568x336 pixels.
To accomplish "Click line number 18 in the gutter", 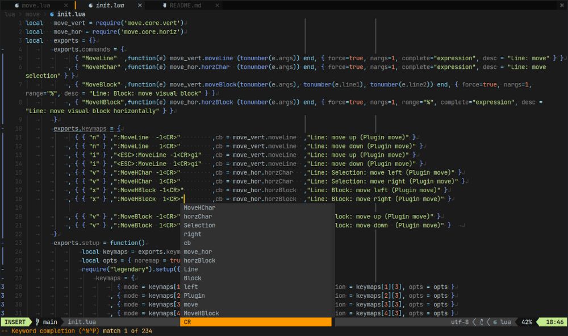I will [x=19, y=199].
